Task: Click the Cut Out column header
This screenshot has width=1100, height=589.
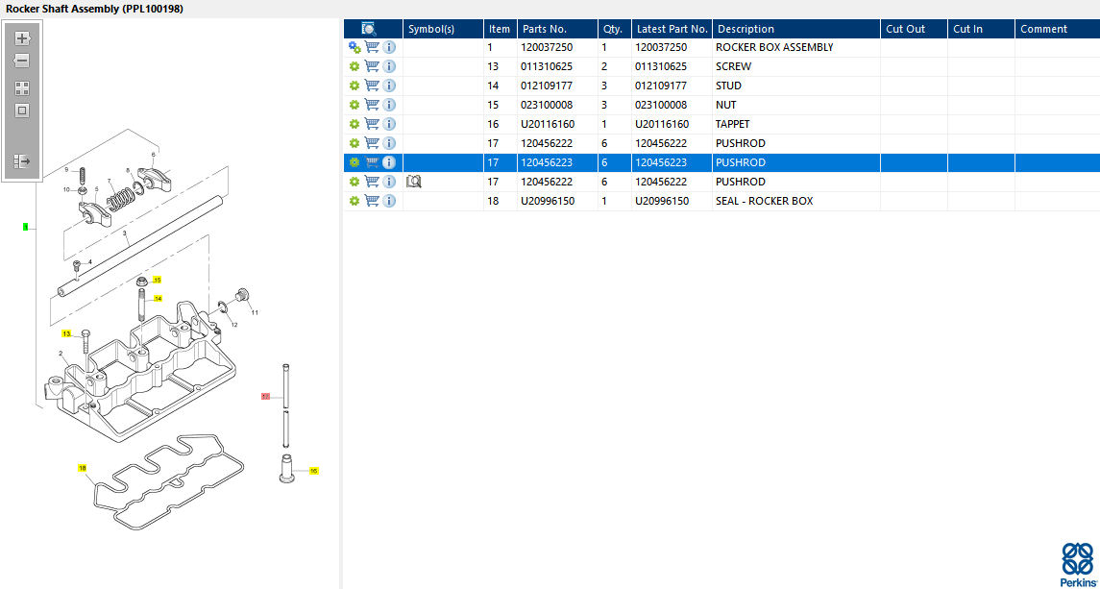Action: point(914,29)
